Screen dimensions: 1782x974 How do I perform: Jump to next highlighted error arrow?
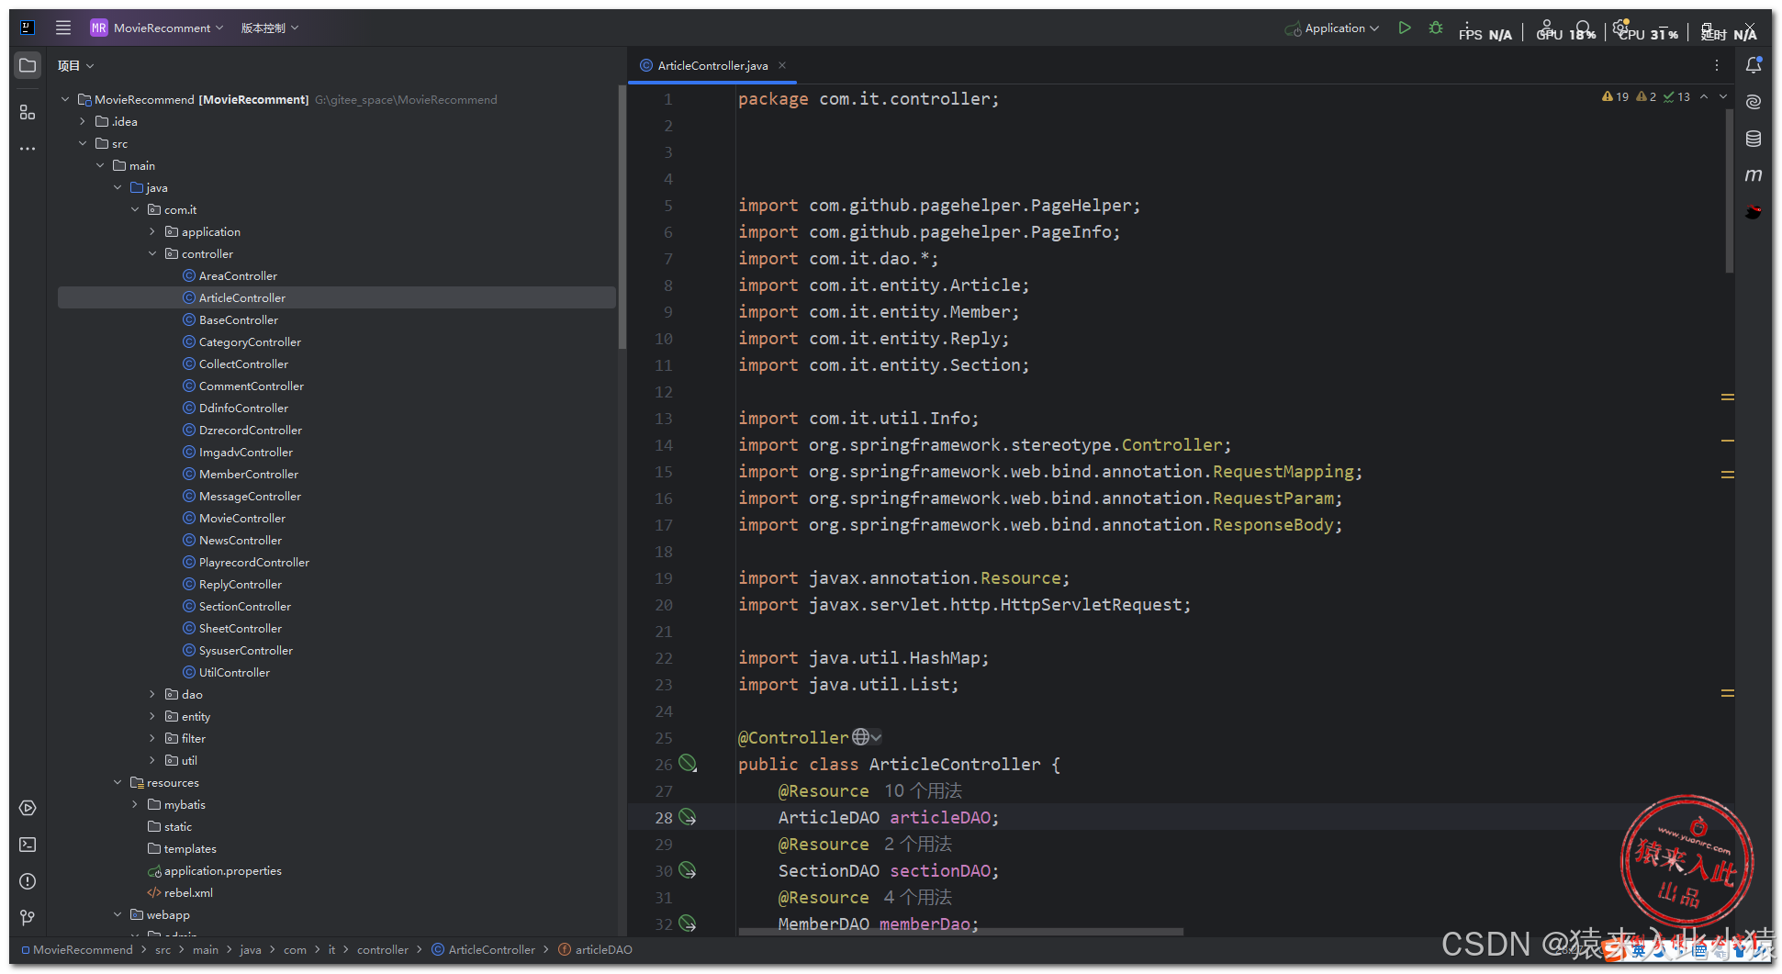coord(1723,96)
